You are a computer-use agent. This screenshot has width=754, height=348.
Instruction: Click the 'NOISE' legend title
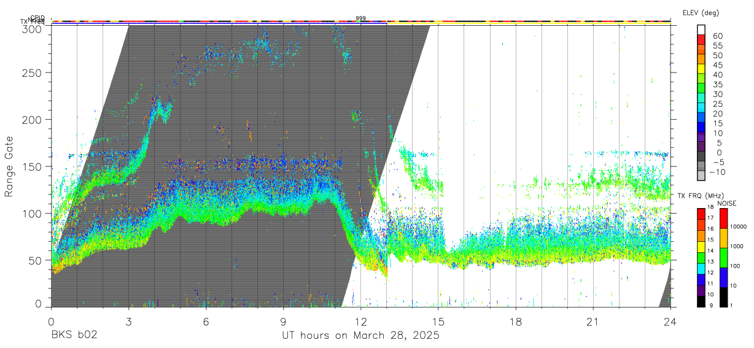tap(728, 203)
